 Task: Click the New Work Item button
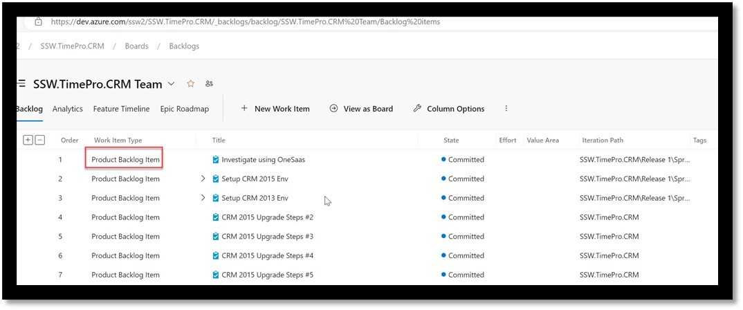coord(275,109)
